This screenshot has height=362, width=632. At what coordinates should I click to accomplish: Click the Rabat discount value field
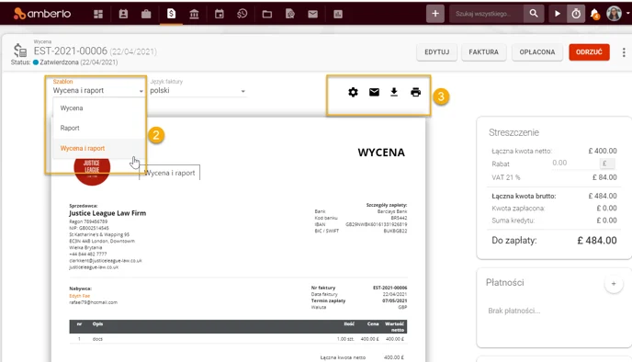574,163
